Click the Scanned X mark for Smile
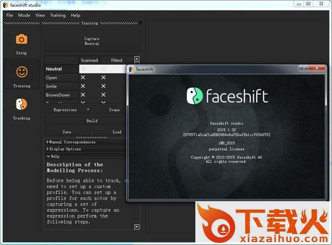 point(83,86)
